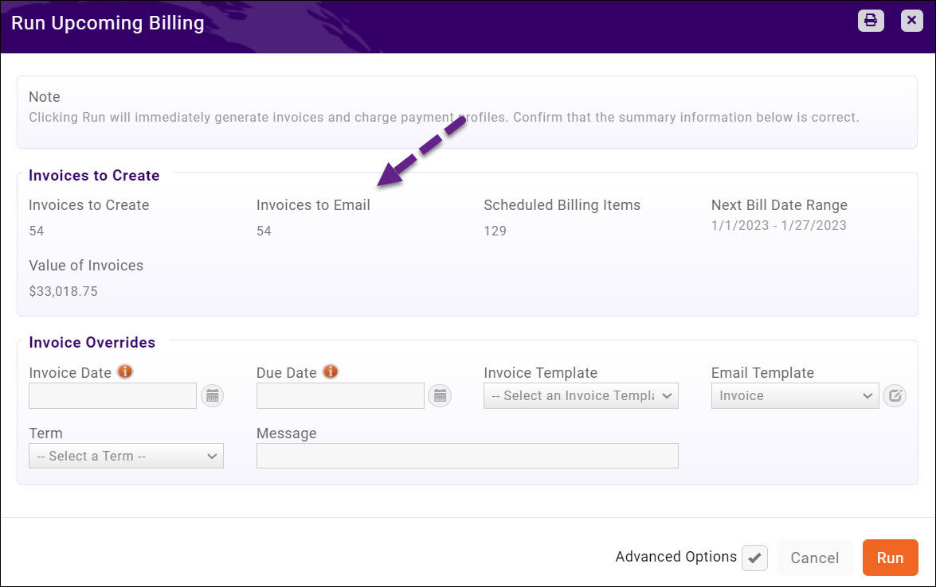The height and width of the screenshot is (587, 936).
Task: Edit the Invoice email template via pencil icon
Action: [x=894, y=395]
